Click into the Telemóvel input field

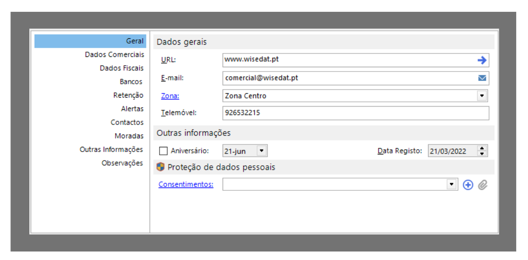click(x=355, y=113)
